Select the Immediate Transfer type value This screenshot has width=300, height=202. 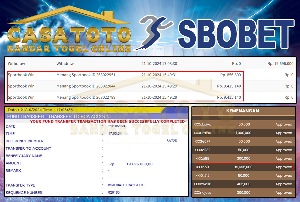click(125, 185)
